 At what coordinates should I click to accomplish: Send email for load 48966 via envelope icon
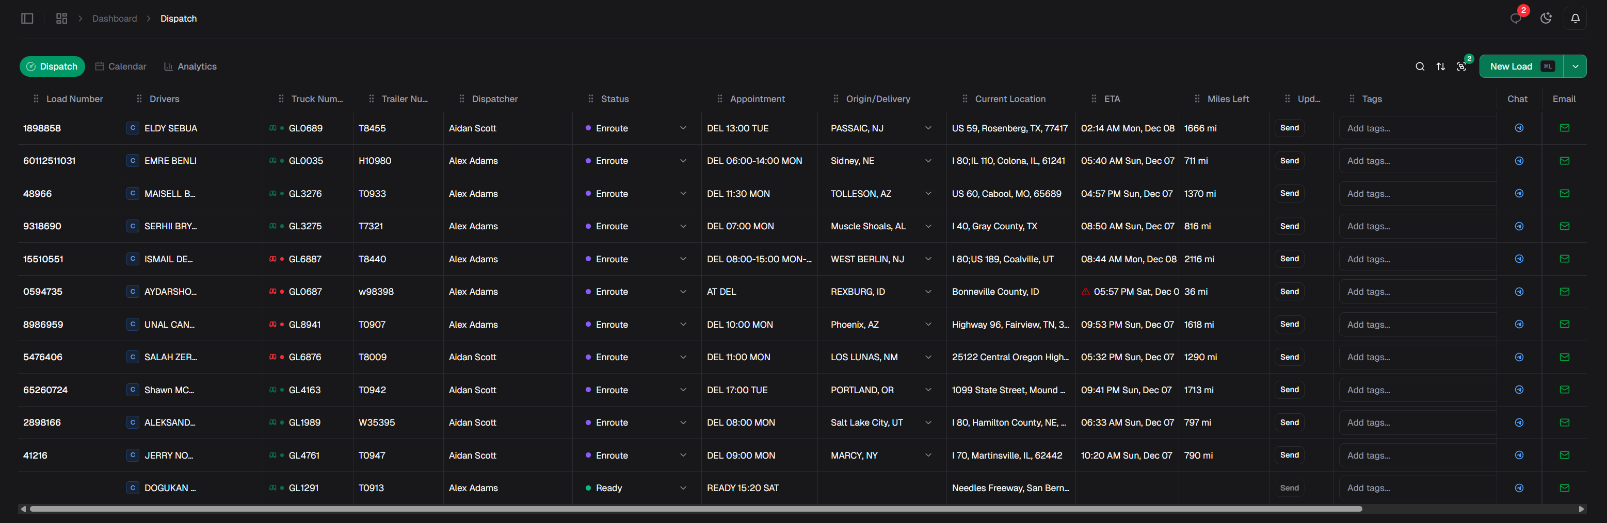click(1564, 193)
